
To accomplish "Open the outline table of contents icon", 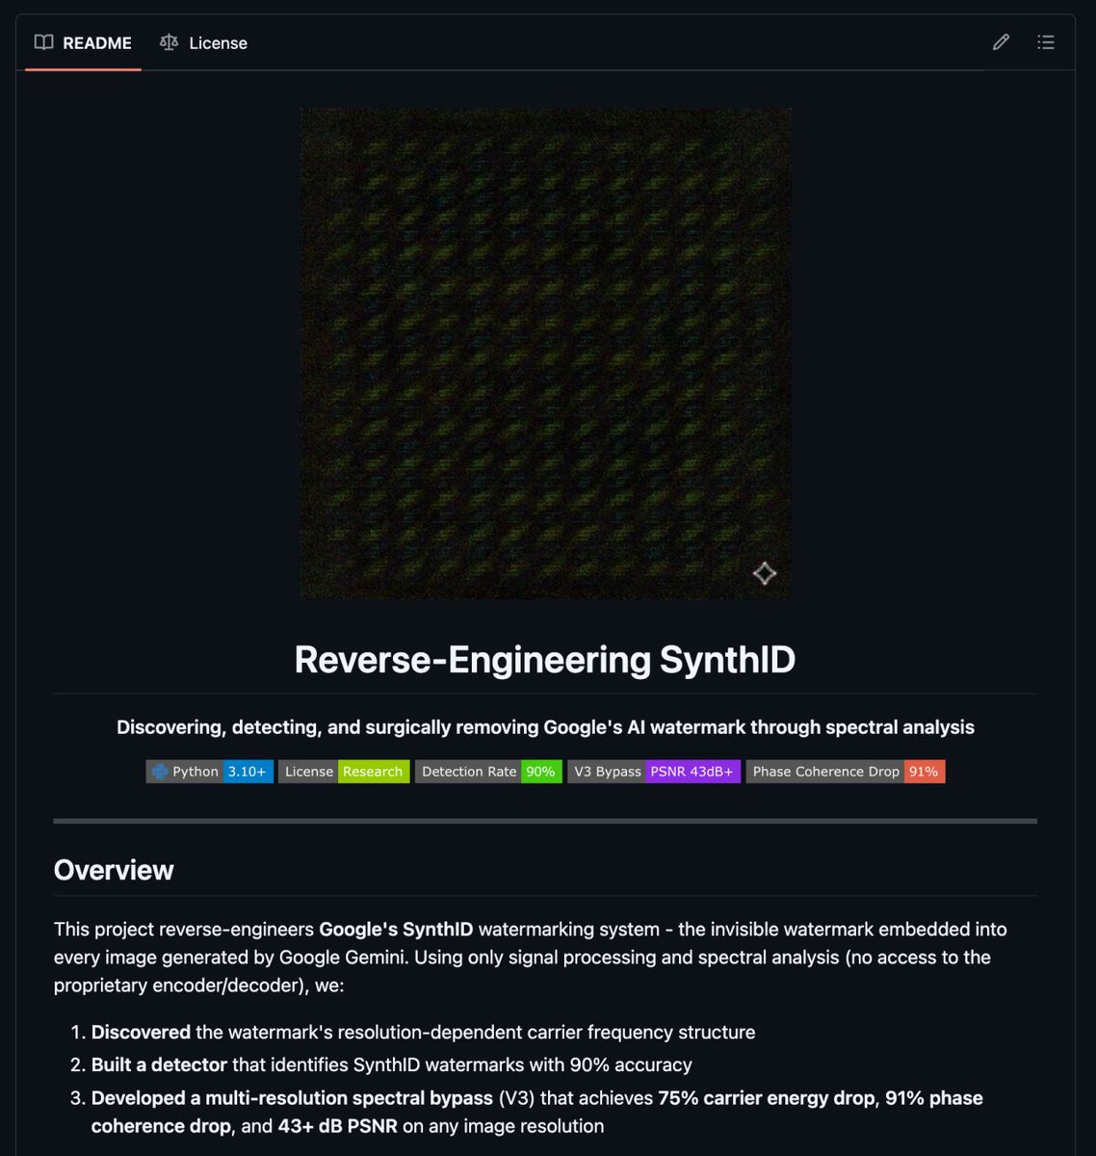I will pyautogui.click(x=1046, y=42).
